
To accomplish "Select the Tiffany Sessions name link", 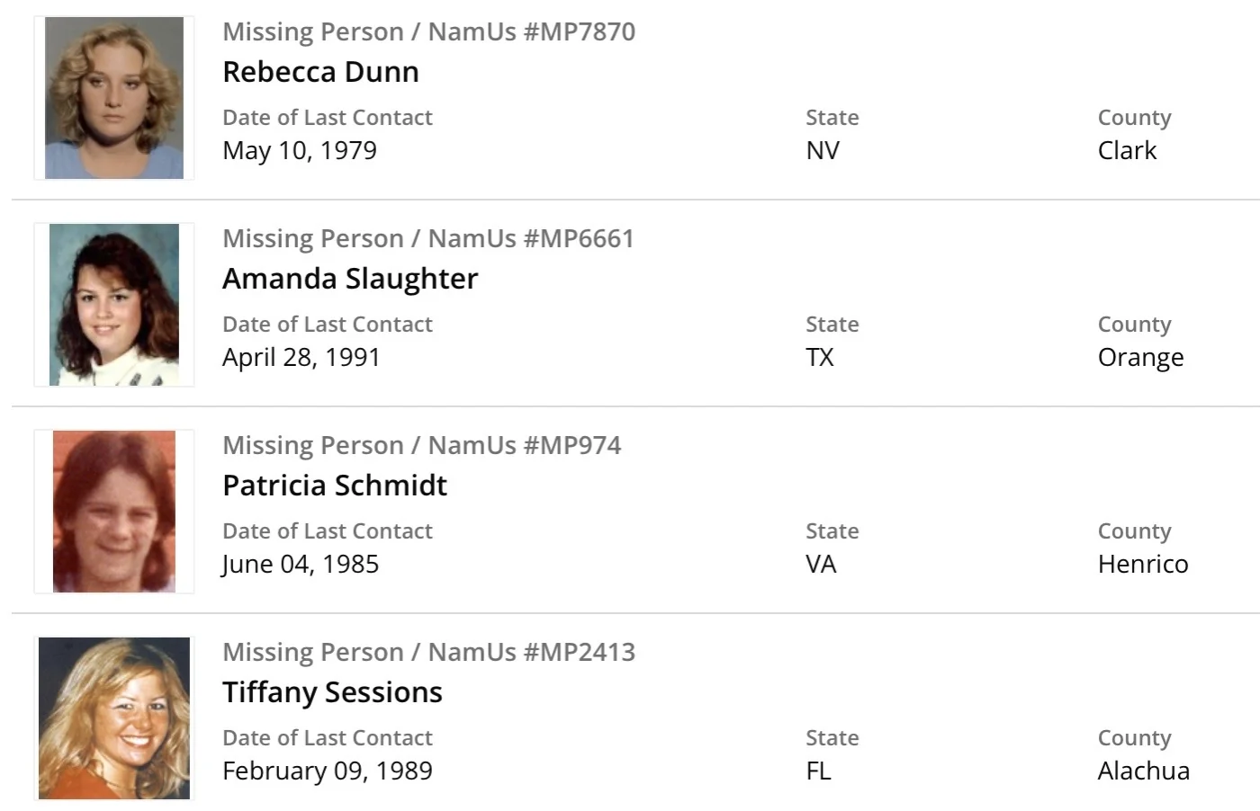I will click(332, 692).
